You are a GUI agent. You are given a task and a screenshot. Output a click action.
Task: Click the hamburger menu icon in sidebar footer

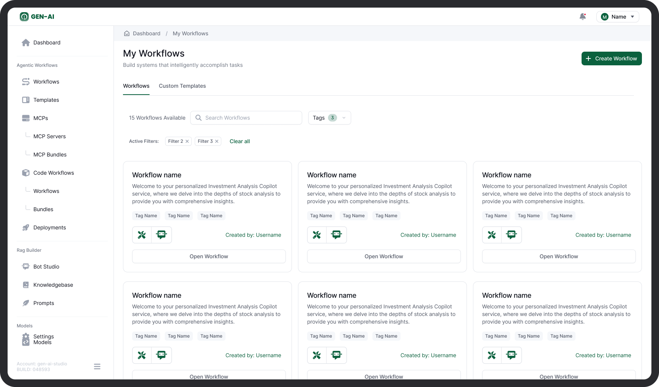tap(97, 366)
